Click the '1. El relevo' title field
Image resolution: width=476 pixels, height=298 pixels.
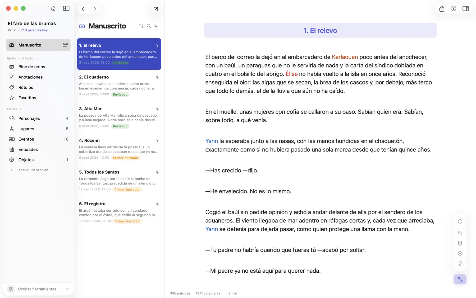pyautogui.click(x=320, y=30)
